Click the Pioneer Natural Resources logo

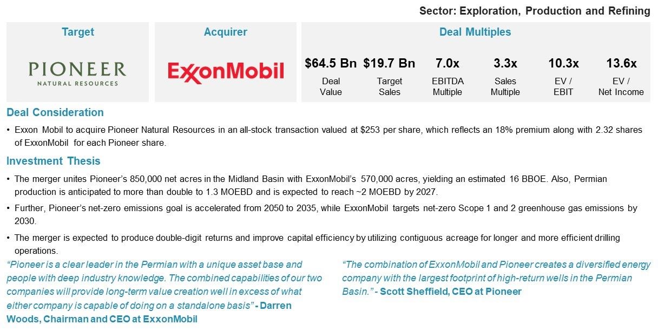point(77,73)
